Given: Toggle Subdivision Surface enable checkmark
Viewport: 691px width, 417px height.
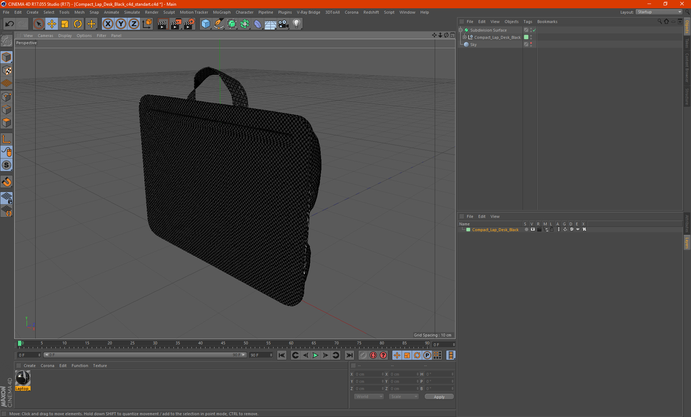Looking at the screenshot, I should click(x=534, y=30).
